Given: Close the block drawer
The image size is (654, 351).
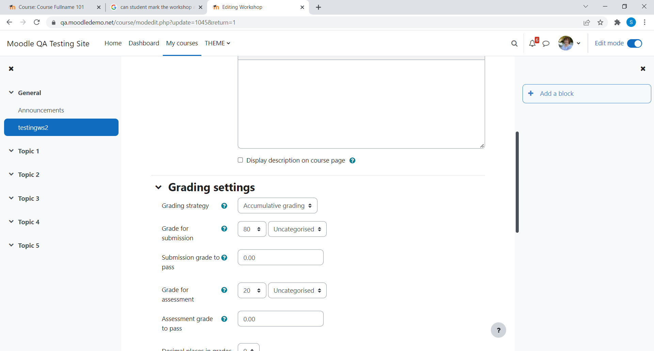Looking at the screenshot, I should tap(643, 68).
